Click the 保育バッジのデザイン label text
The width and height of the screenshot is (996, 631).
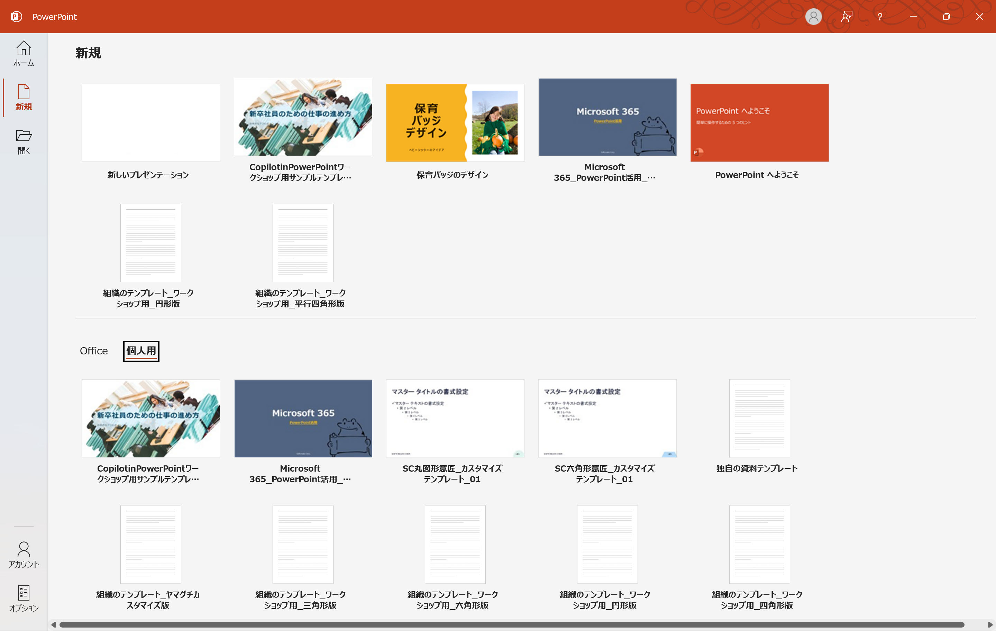point(452,175)
